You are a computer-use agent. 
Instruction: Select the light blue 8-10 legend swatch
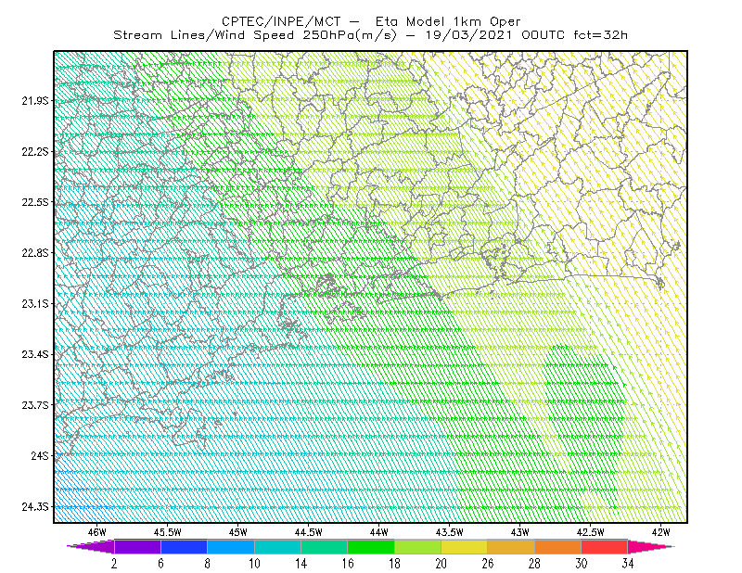click(x=231, y=546)
